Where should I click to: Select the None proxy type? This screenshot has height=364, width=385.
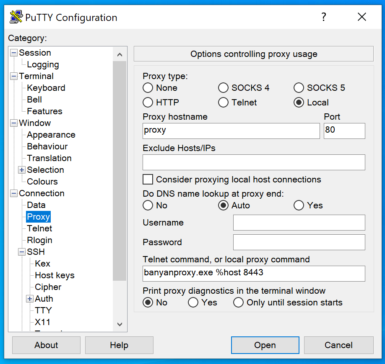click(x=160, y=88)
